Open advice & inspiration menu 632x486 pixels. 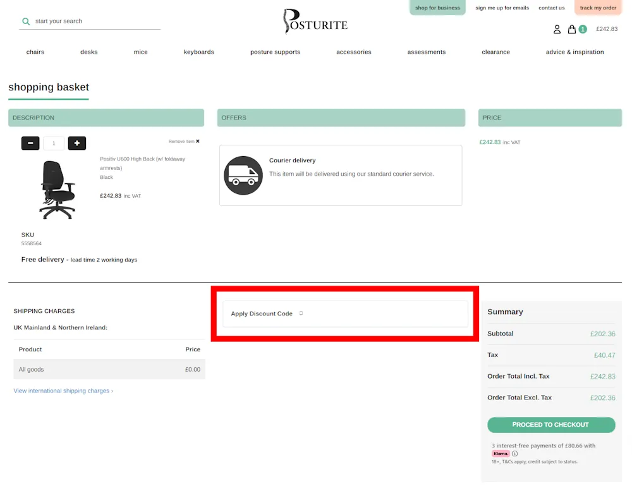[x=574, y=52]
